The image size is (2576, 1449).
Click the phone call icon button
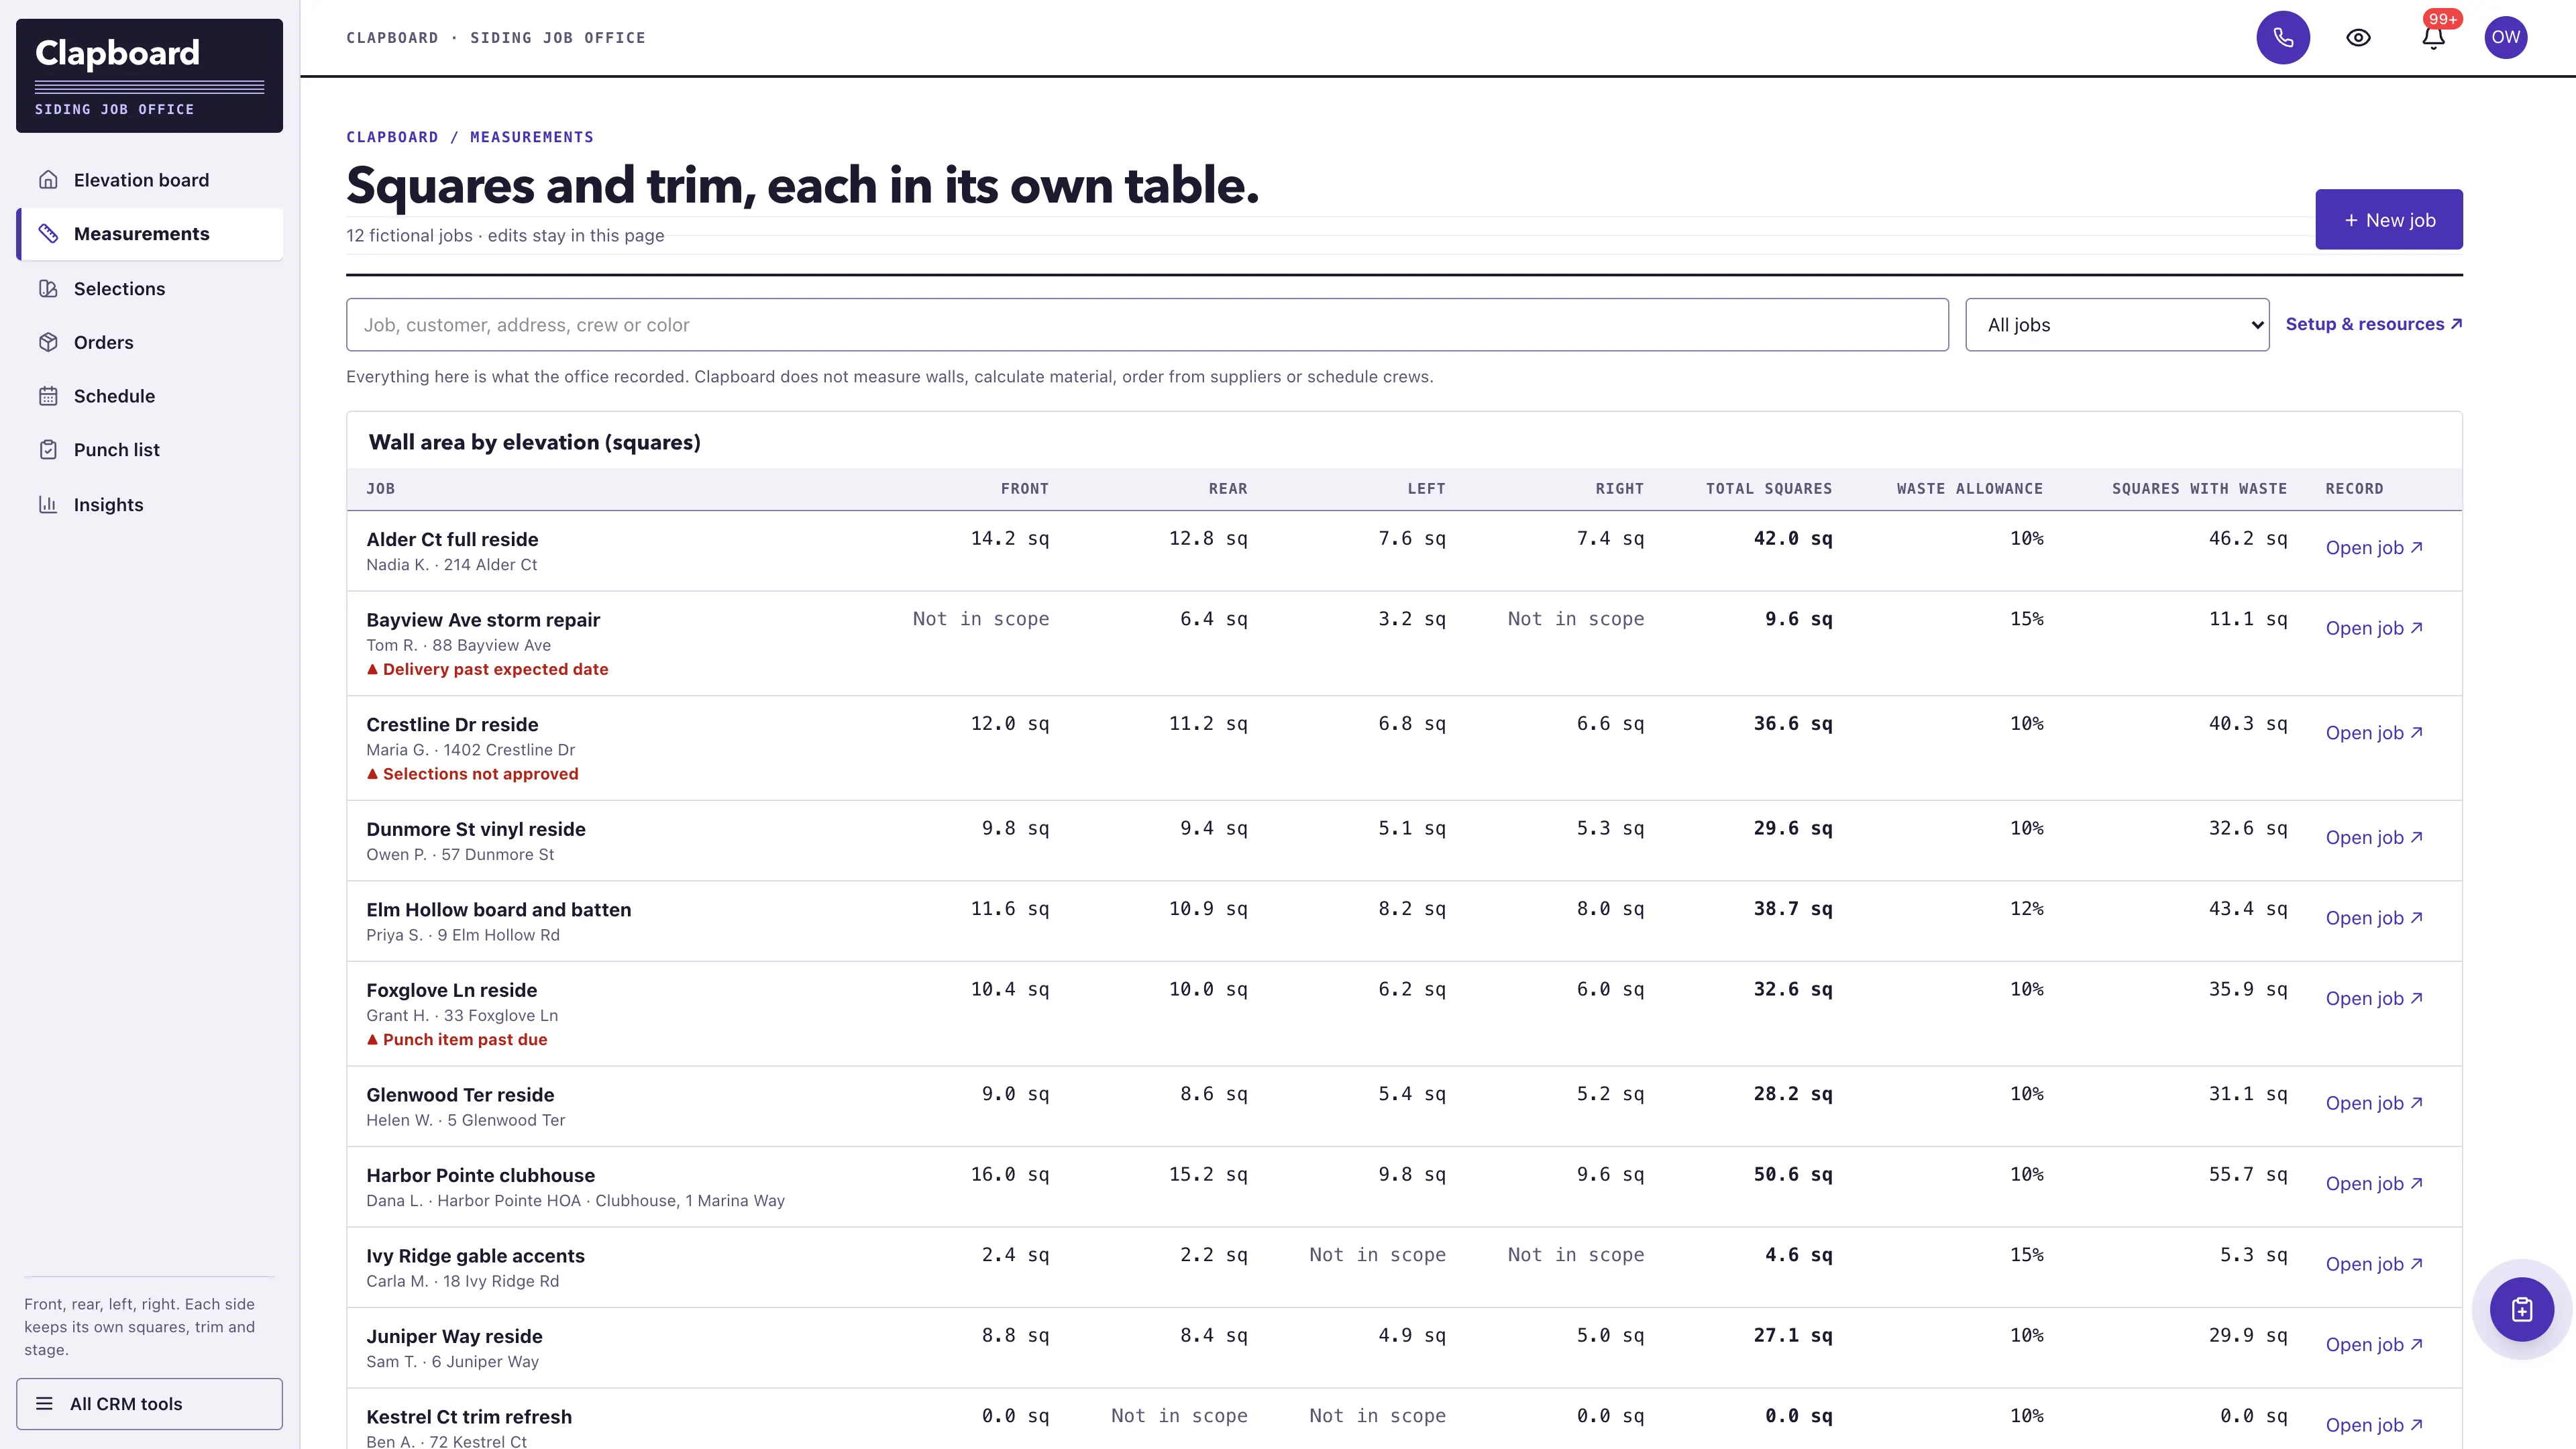tap(2283, 38)
